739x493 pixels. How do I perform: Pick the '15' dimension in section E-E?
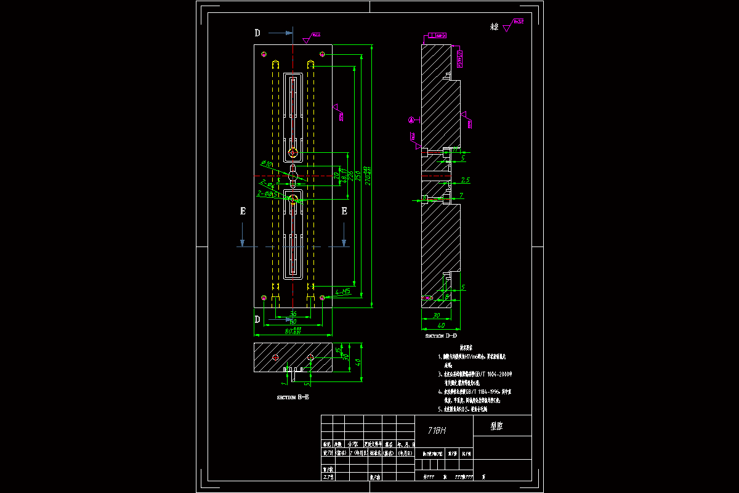tap(338, 350)
